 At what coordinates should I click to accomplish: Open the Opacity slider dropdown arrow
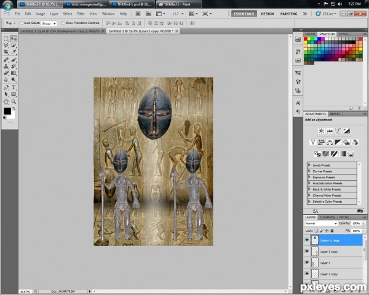(x=364, y=223)
